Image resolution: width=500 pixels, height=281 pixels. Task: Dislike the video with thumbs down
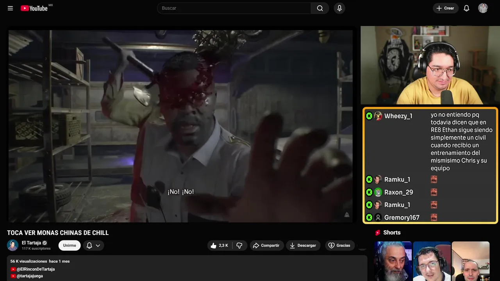coord(239,245)
